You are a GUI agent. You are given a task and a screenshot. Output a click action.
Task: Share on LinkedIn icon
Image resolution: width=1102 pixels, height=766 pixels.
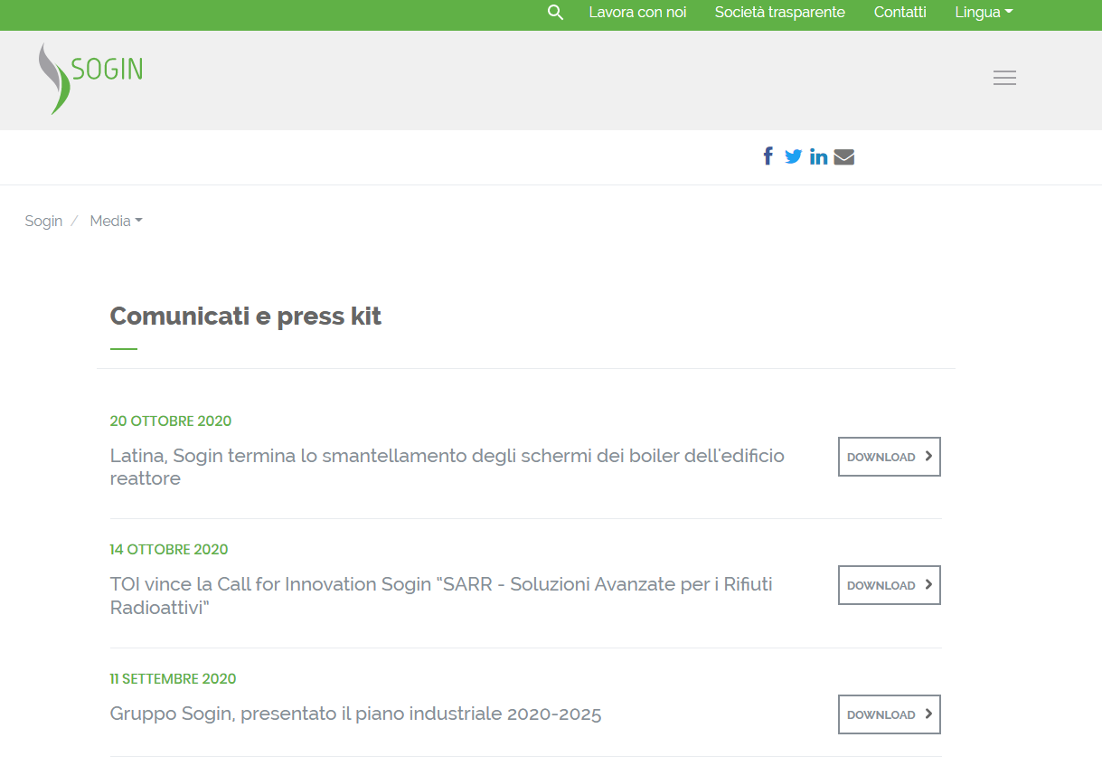click(x=819, y=156)
